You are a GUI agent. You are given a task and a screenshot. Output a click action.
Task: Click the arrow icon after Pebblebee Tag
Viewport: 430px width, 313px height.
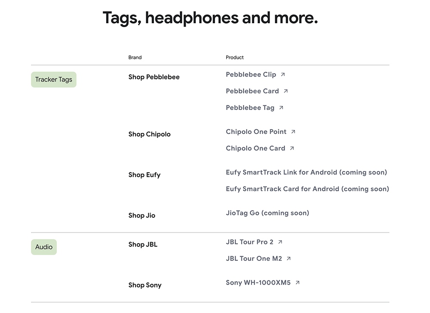[x=281, y=108]
